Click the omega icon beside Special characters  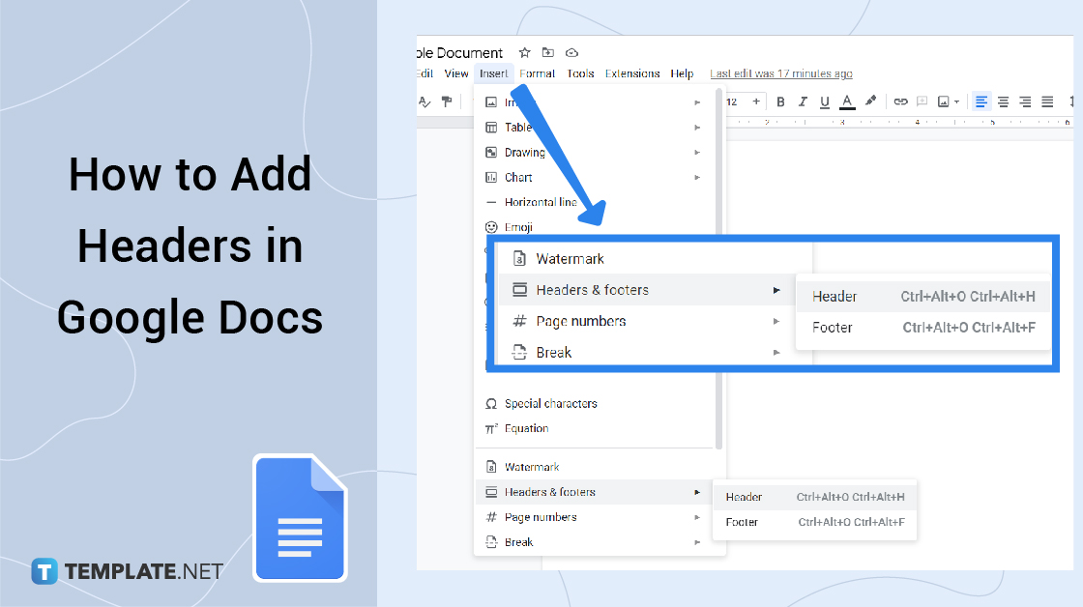[491, 403]
